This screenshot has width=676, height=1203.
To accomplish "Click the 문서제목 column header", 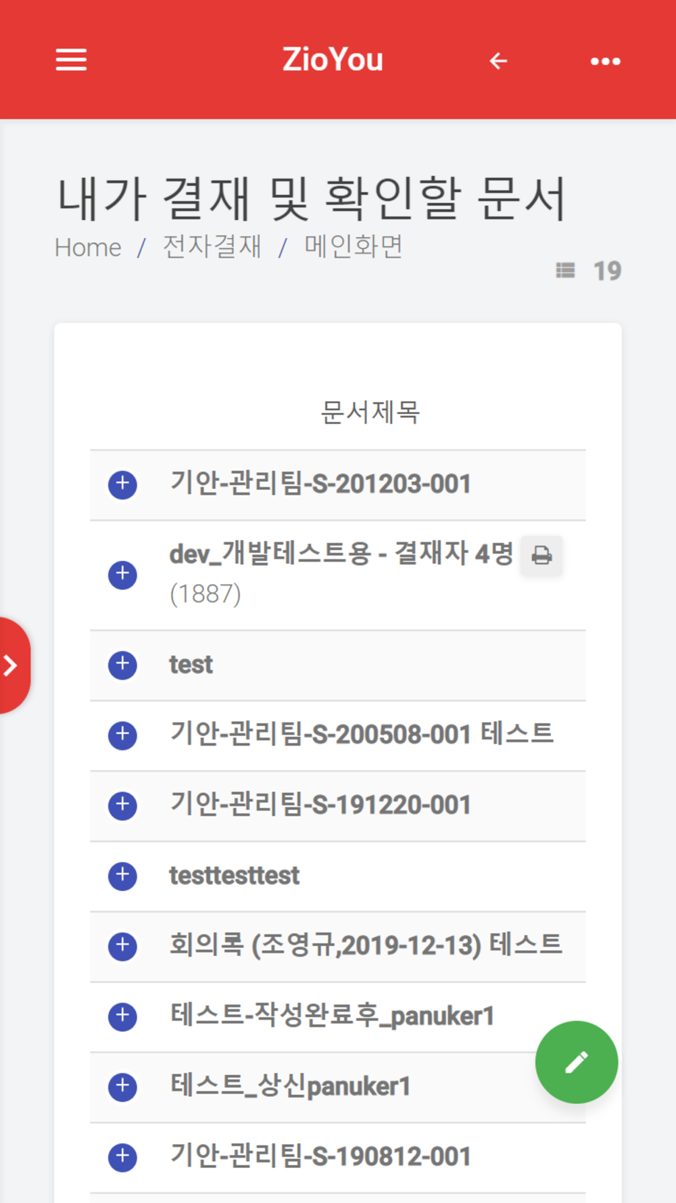I will (x=370, y=412).
